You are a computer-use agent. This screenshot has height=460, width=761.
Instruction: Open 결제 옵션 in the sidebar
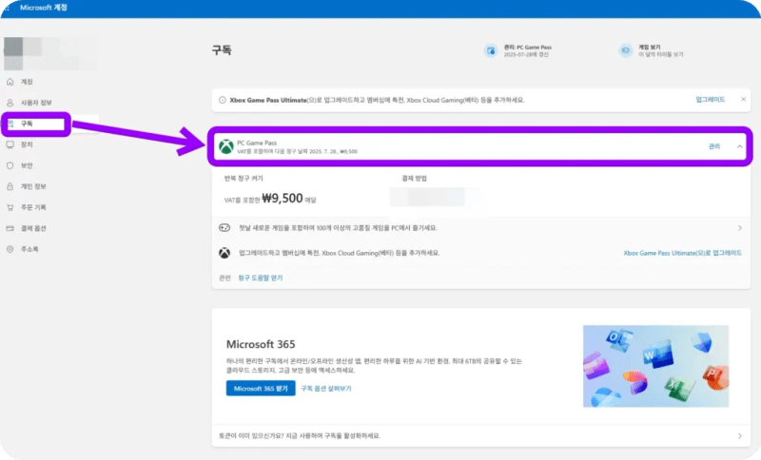click(33, 228)
